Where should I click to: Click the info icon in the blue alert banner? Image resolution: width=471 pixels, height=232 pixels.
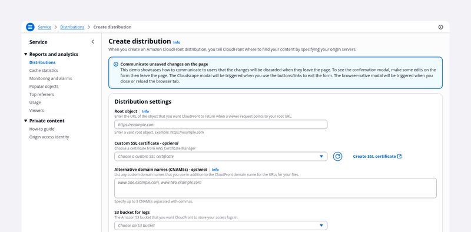116,64
